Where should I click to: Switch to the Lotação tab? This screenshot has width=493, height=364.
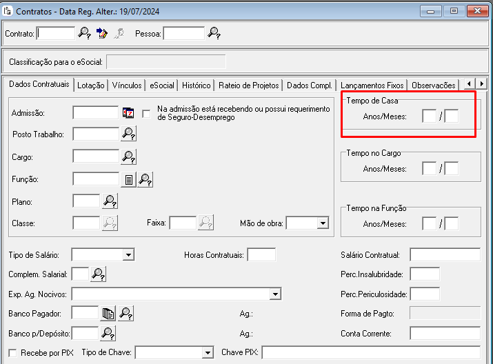pos(91,85)
